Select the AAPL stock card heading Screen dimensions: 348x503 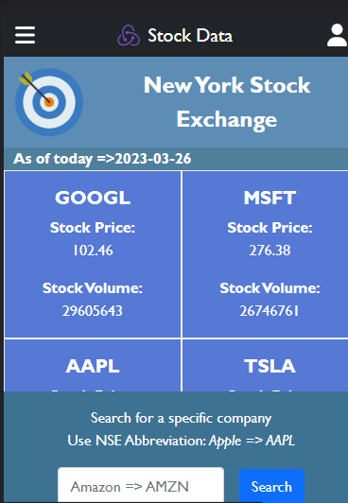pos(93,366)
